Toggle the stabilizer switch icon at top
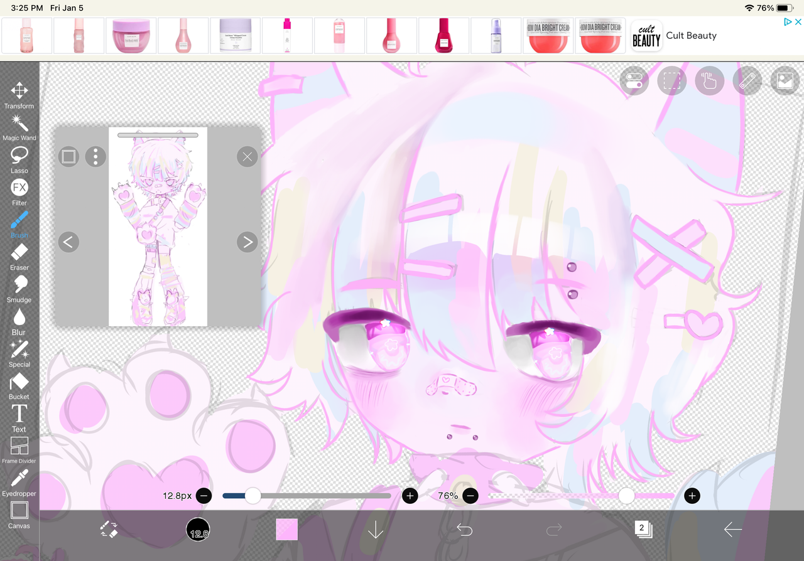This screenshot has width=804, height=561. coord(634,81)
